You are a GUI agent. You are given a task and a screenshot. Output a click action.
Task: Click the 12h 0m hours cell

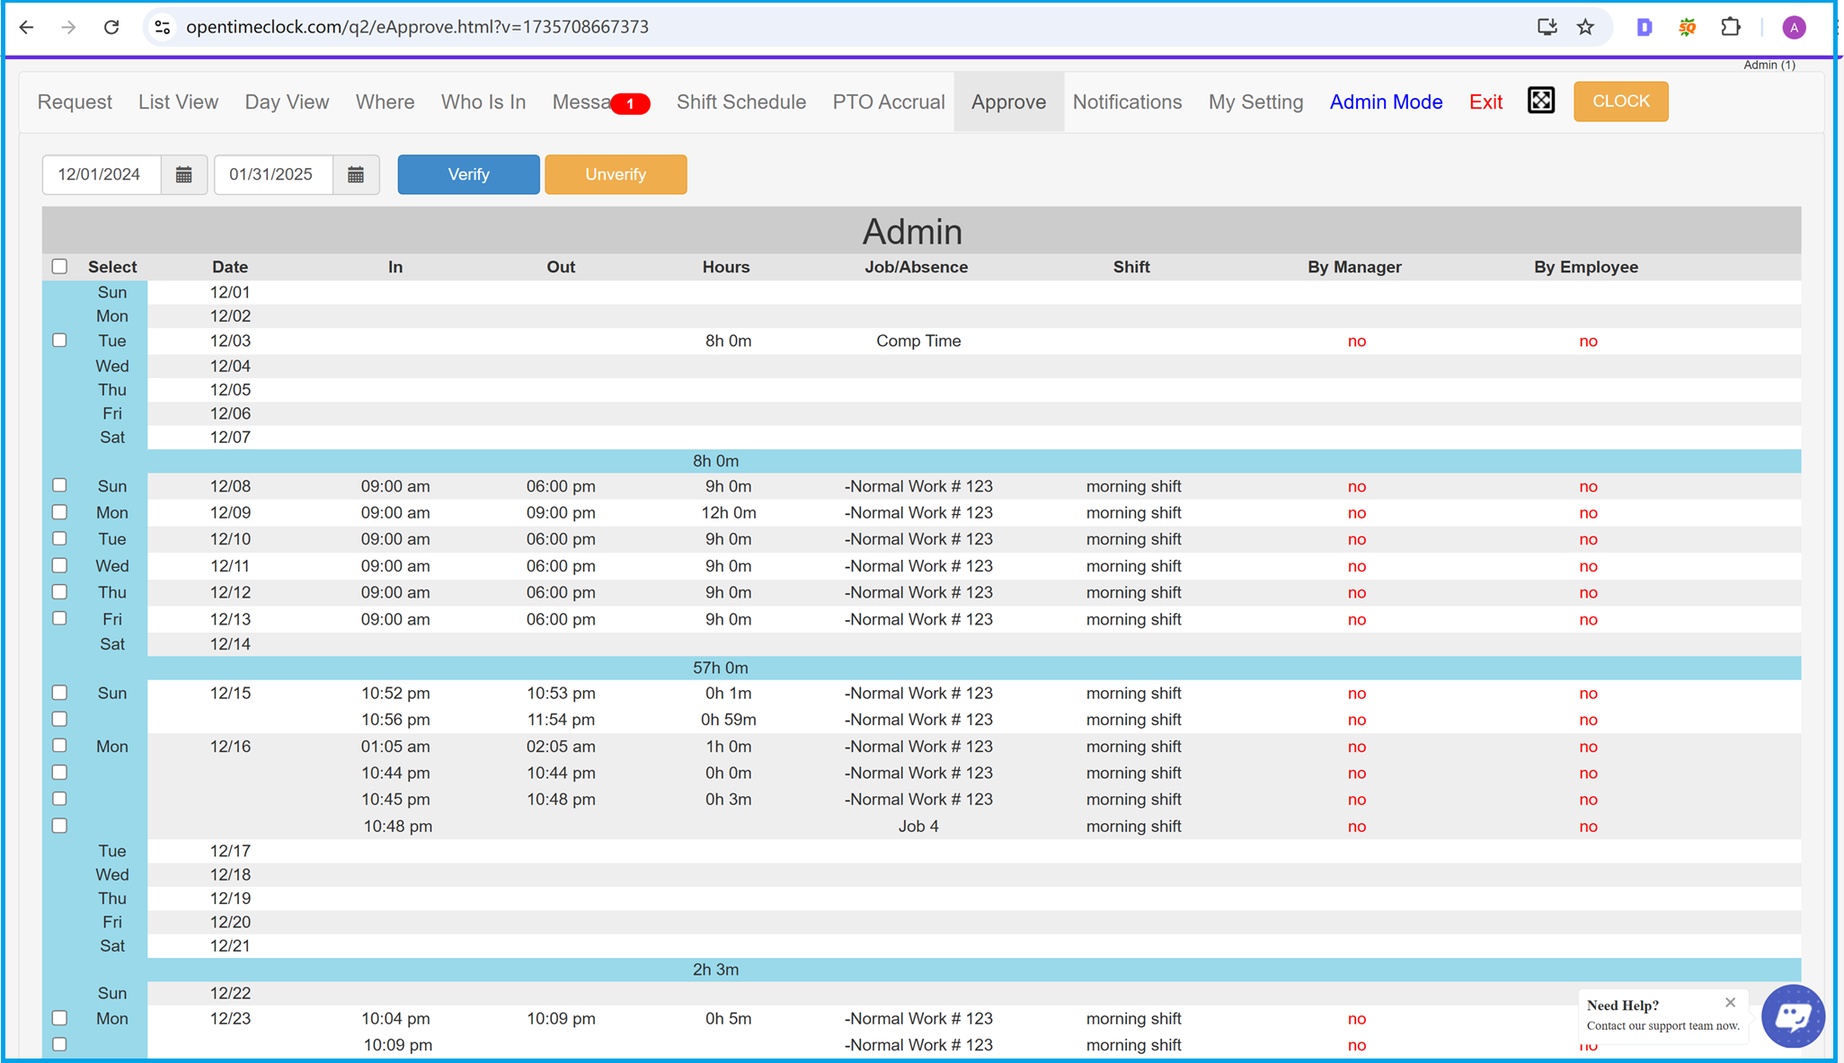pos(728,513)
